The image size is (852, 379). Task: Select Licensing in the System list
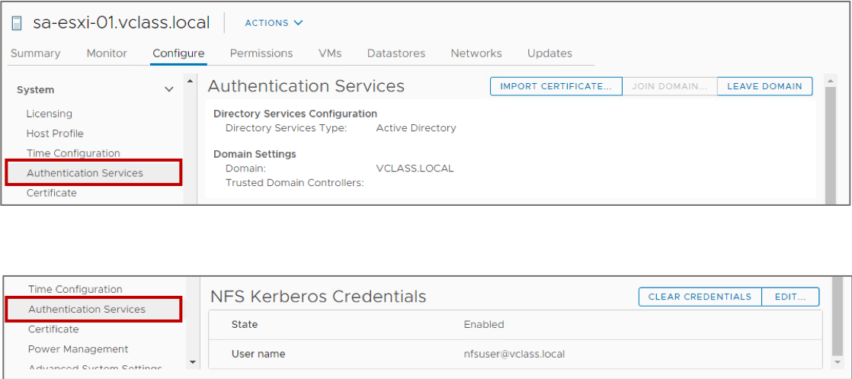pyautogui.click(x=50, y=114)
